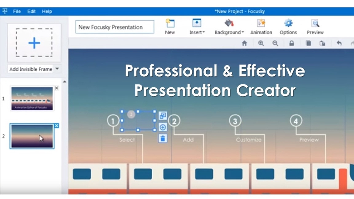354x199 pixels.
Task: Open the Background dropdown
Action: click(229, 27)
